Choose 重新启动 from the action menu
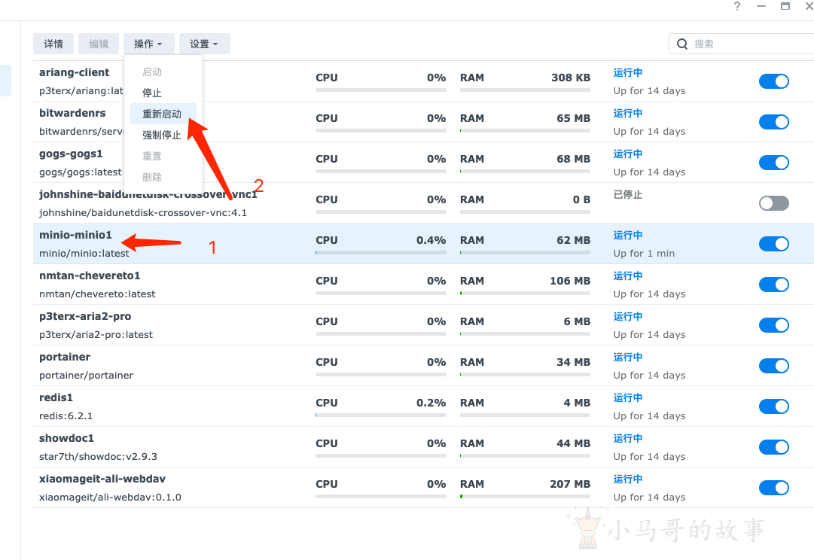The height and width of the screenshot is (560, 814). [x=162, y=114]
